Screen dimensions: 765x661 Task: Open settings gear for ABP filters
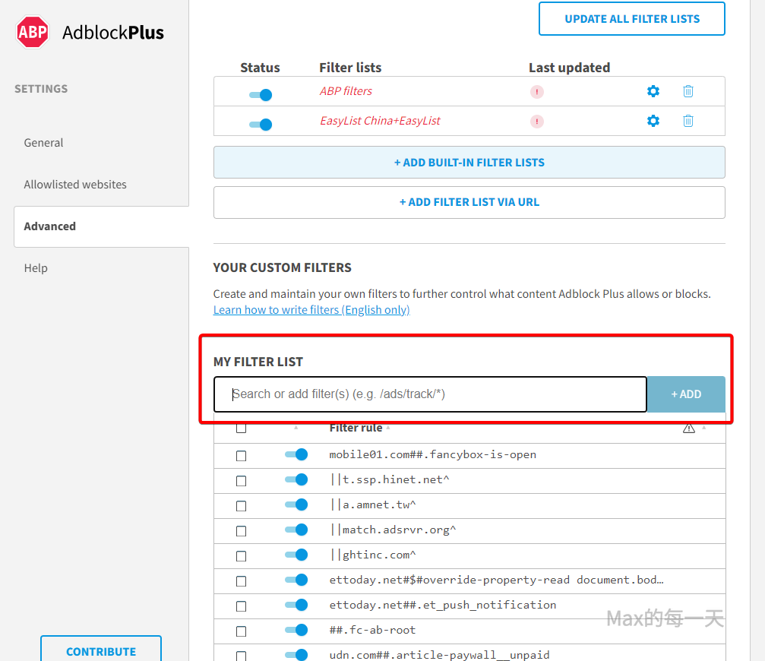point(653,91)
